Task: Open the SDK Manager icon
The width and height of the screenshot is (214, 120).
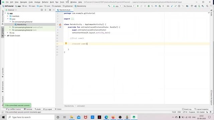Action: [x=203, y=6]
